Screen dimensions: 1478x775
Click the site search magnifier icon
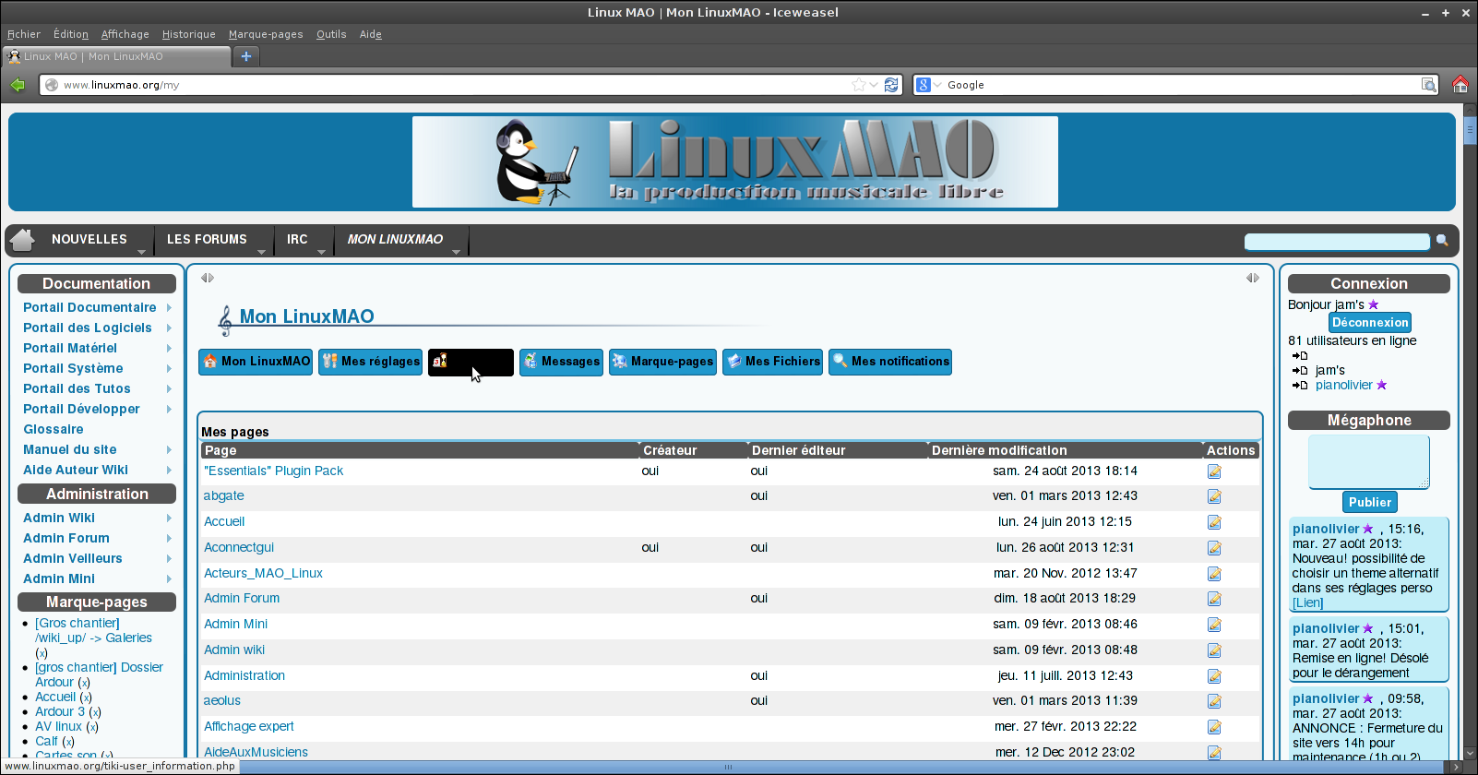[1442, 241]
